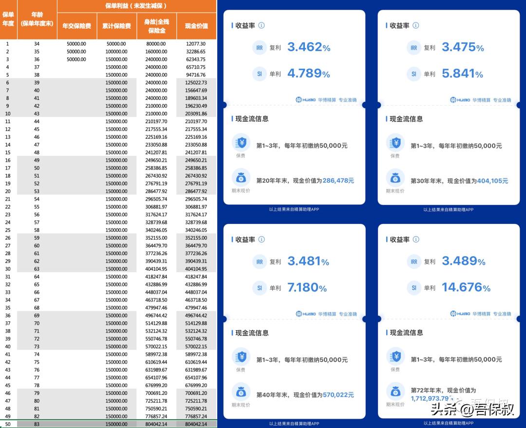This screenshot has width=526, height=428.
Task: Click the IRR badge next to 3.481%
Action: click(x=260, y=261)
